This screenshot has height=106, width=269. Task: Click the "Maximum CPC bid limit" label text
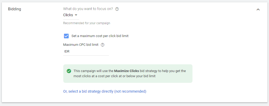[81, 45]
